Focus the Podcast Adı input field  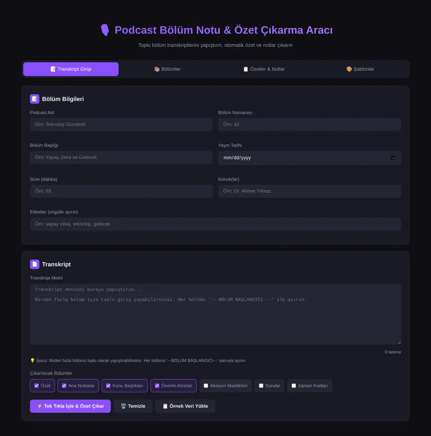tap(121, 125)
